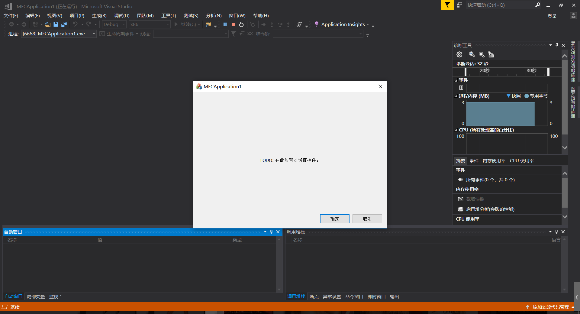
Task: Click 确定 in the MFCApplication1 dialog
Action: pos(334,219)
